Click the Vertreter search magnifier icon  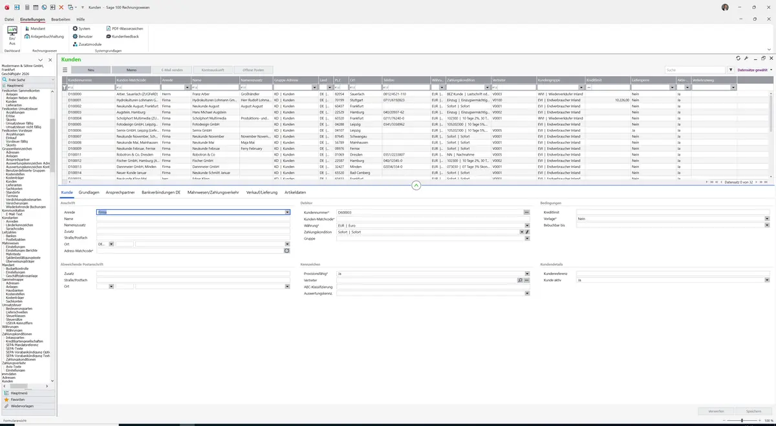click(520, 280)
